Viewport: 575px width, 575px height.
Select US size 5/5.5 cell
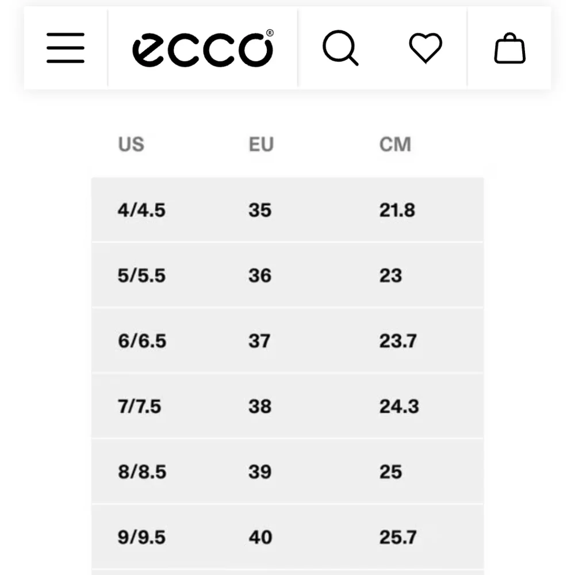(141, 275)
